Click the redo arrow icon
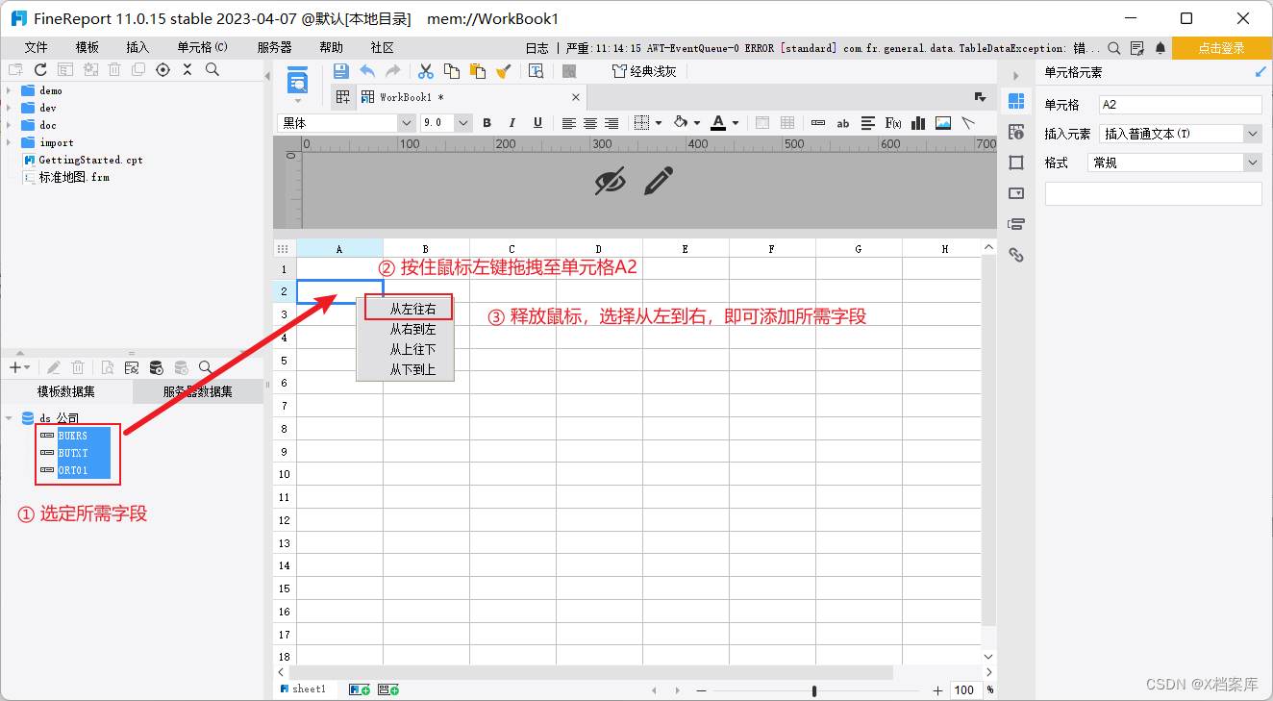This screenshot has height=701, width=1273. (392, 70)
